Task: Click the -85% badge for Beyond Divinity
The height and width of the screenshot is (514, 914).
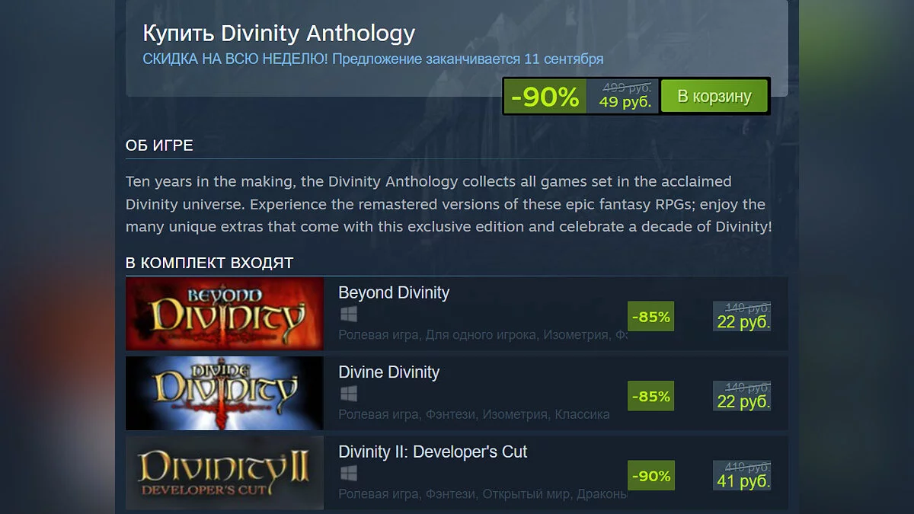Action: pos(650,317)
